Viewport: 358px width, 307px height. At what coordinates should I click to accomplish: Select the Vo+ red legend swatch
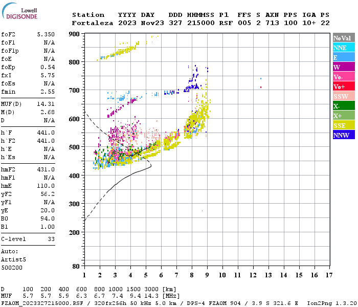point(344,86)
